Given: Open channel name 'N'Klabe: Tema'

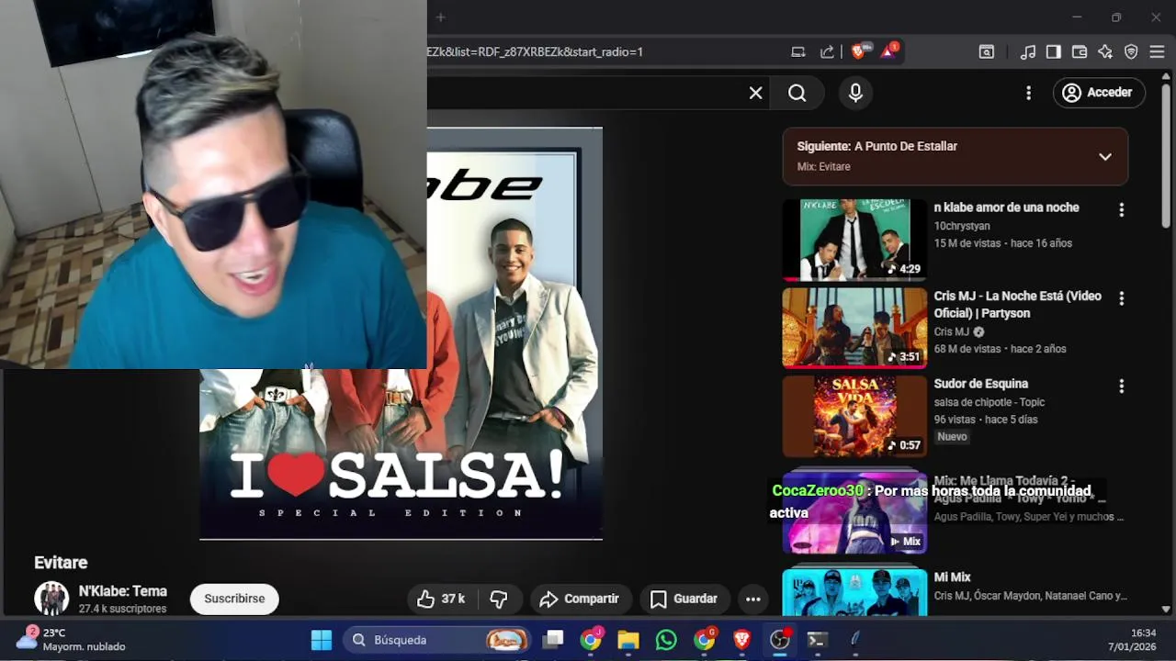Looking at the screenshot, I should (122, 591).
